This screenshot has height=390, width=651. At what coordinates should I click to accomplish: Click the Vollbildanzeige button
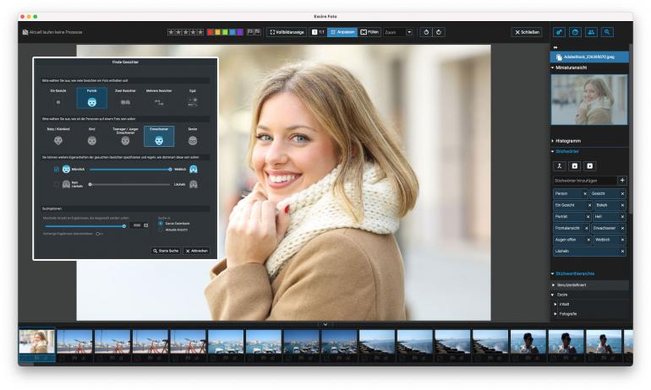287,32
